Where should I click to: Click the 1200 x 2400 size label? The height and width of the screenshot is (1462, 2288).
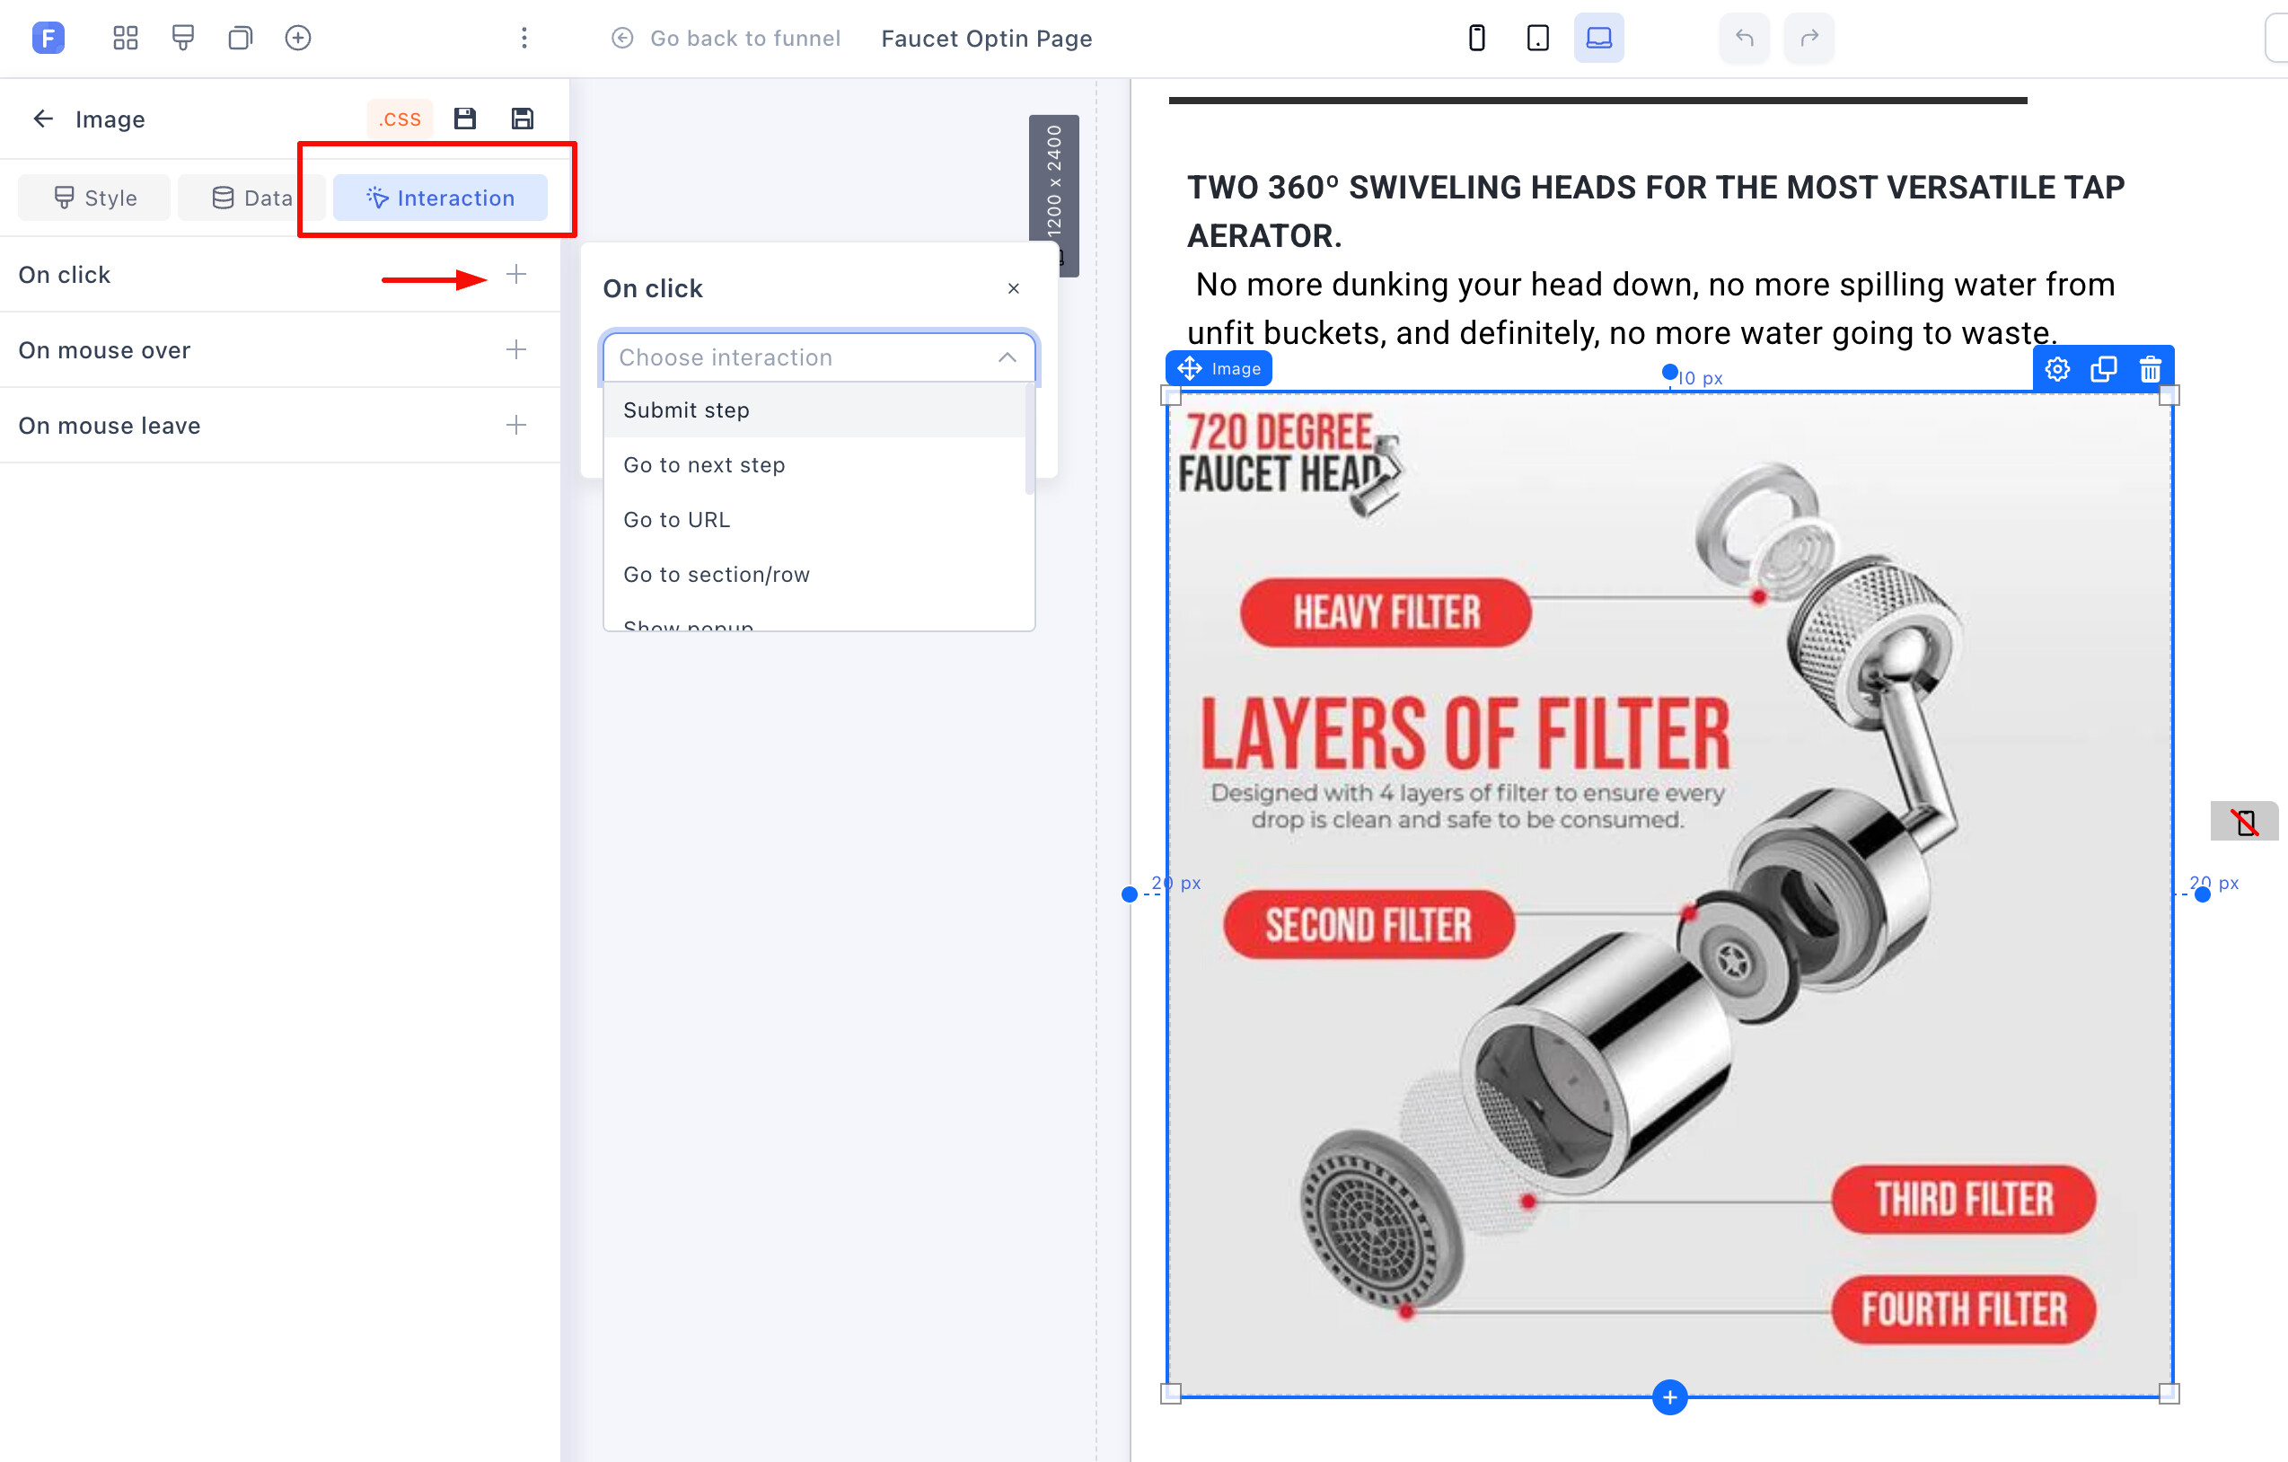pyautogui.click(x=1052, y=181)
